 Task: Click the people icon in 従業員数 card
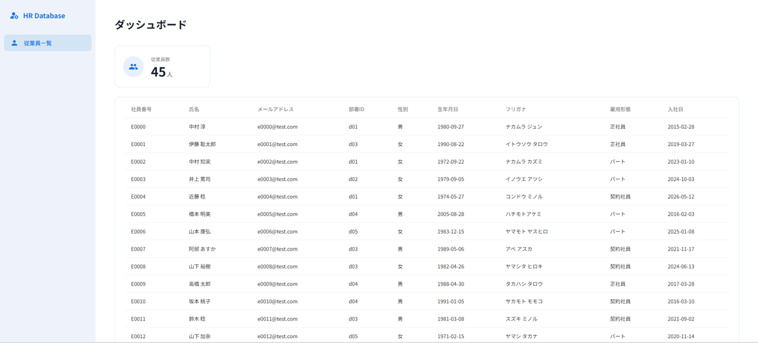click(x=133, y=67)
